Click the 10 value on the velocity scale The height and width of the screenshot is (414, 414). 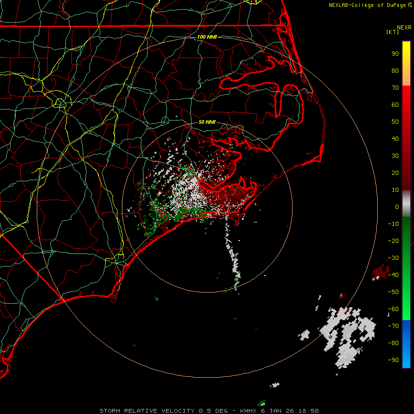pos(395,190)
